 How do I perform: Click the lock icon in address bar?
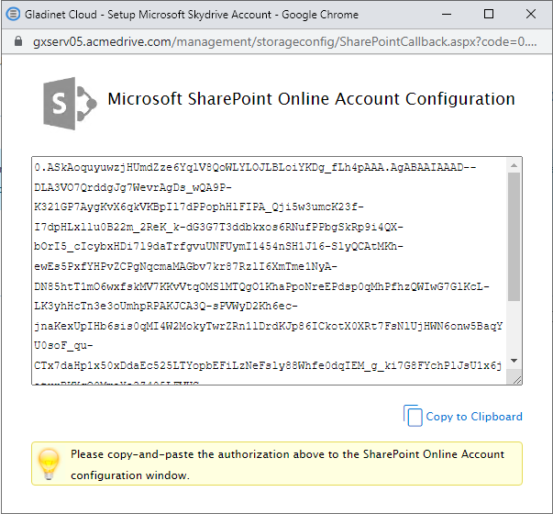tap(18, 41)
